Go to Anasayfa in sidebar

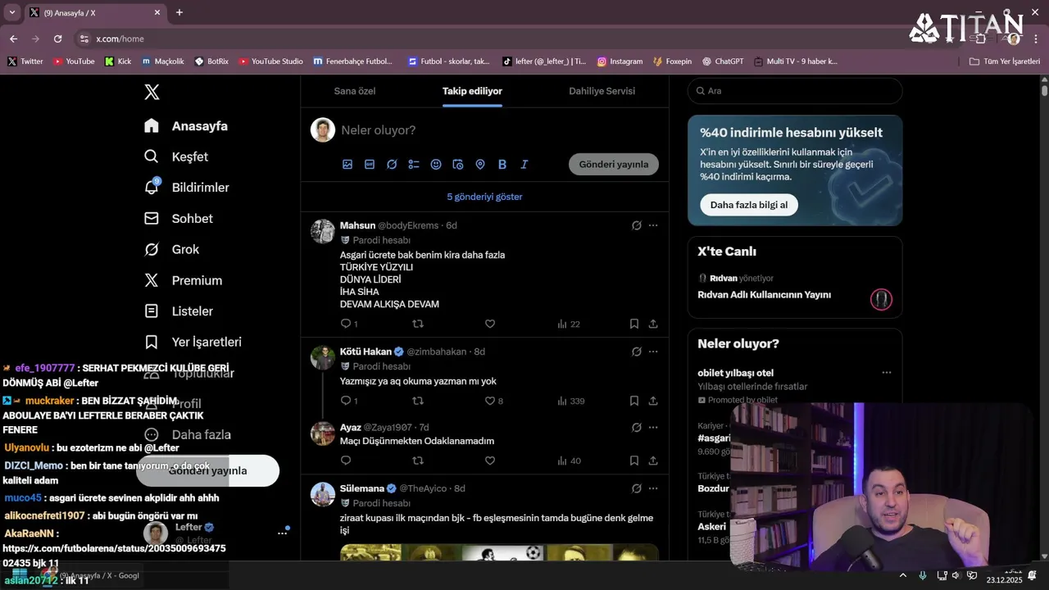[186, 126]
